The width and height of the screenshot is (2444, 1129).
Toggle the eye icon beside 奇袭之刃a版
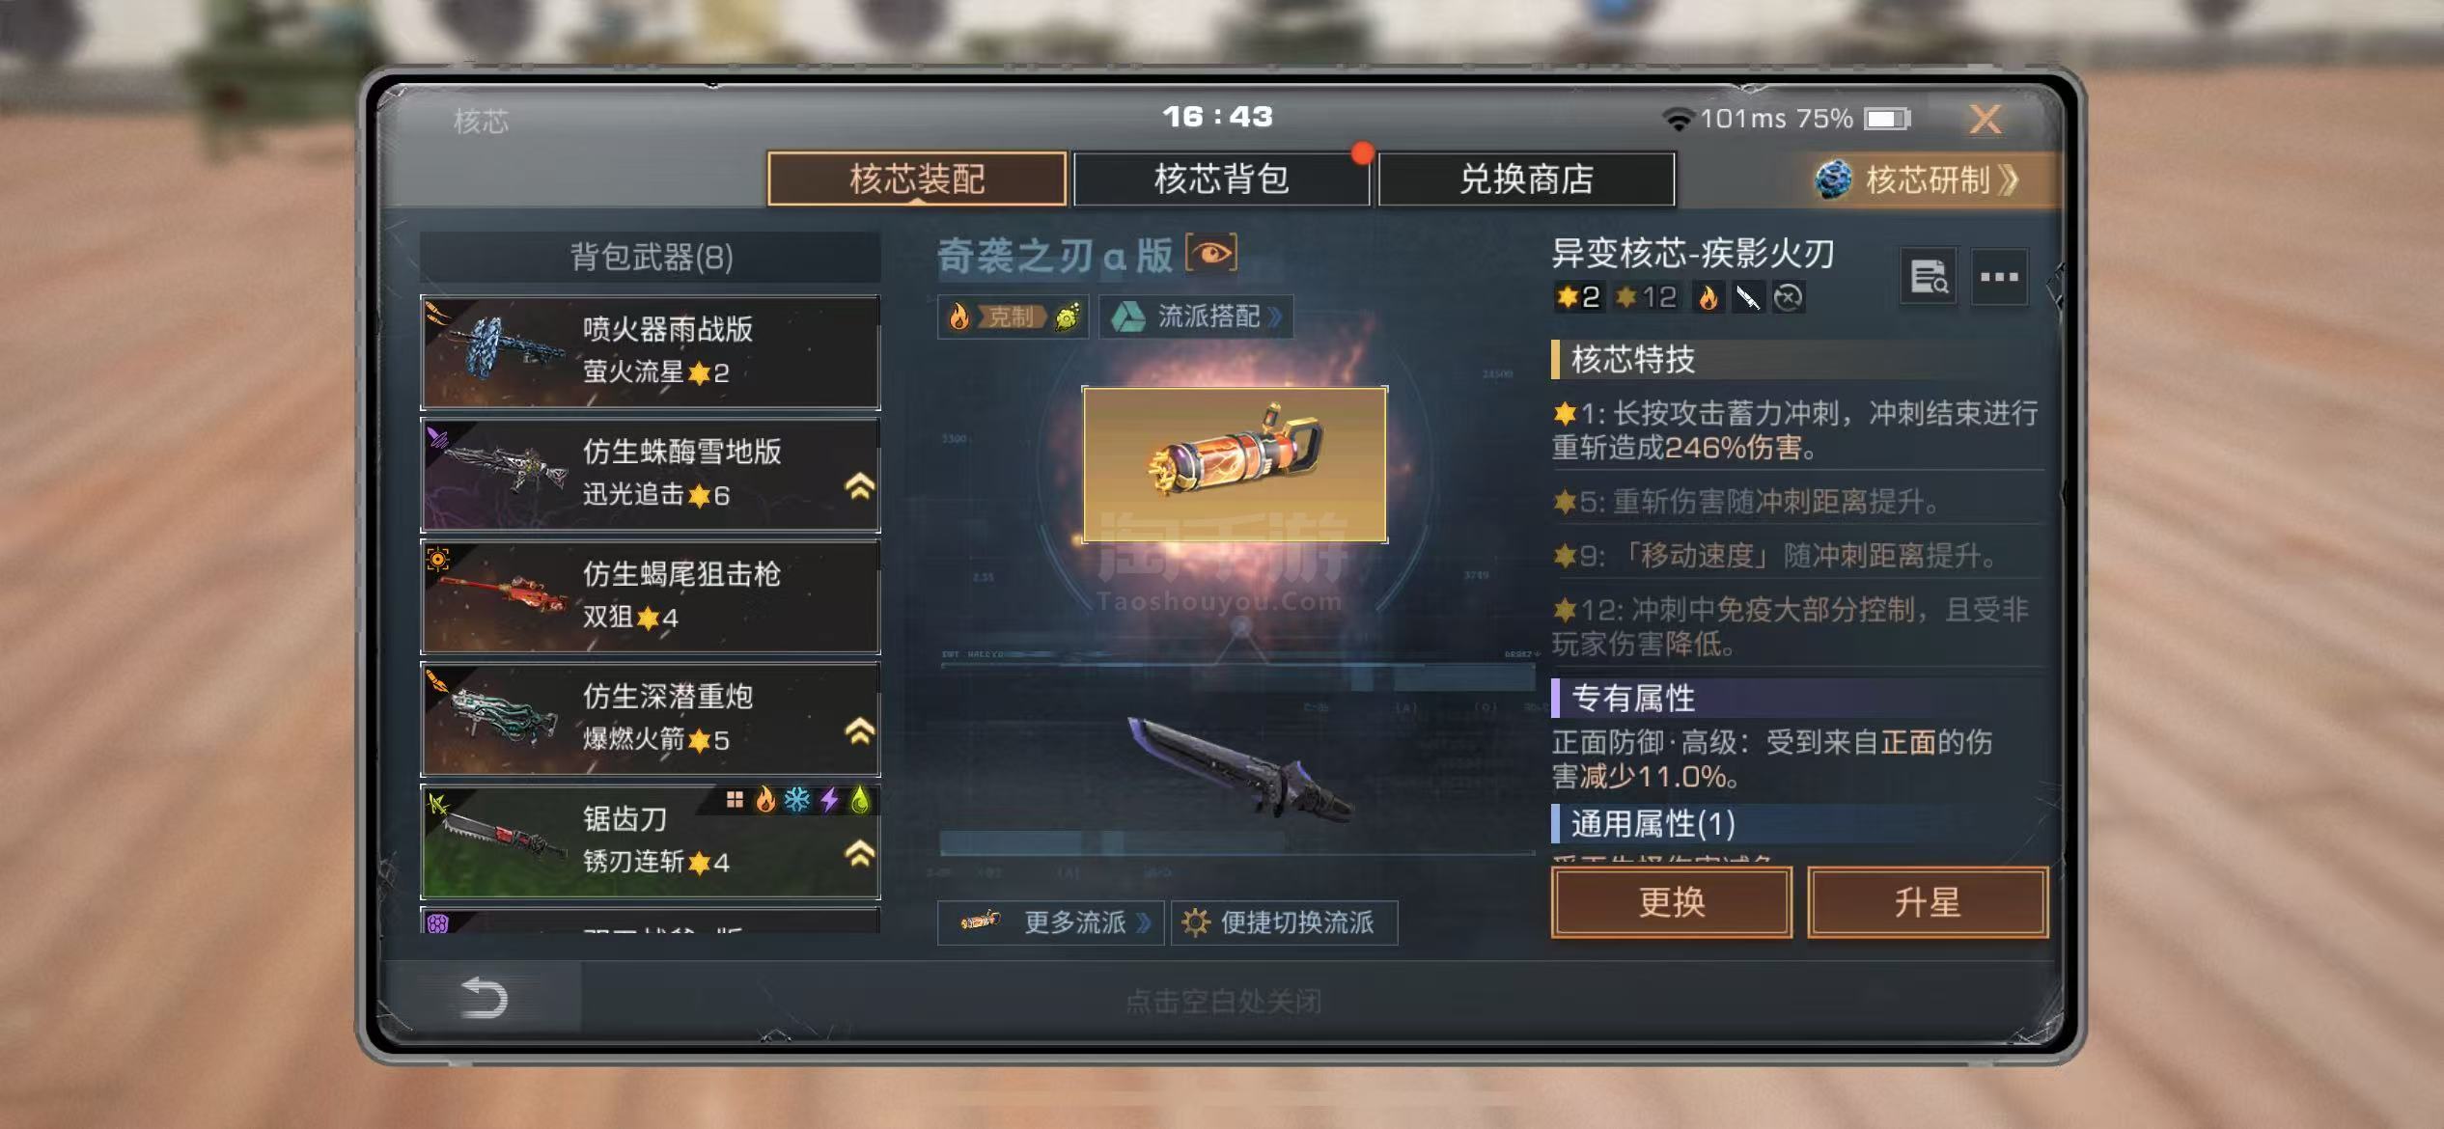point(1211,254)
